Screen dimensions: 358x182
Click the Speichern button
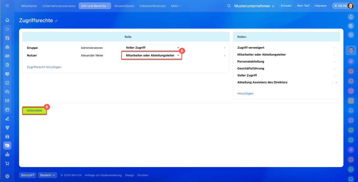(34, 111)
